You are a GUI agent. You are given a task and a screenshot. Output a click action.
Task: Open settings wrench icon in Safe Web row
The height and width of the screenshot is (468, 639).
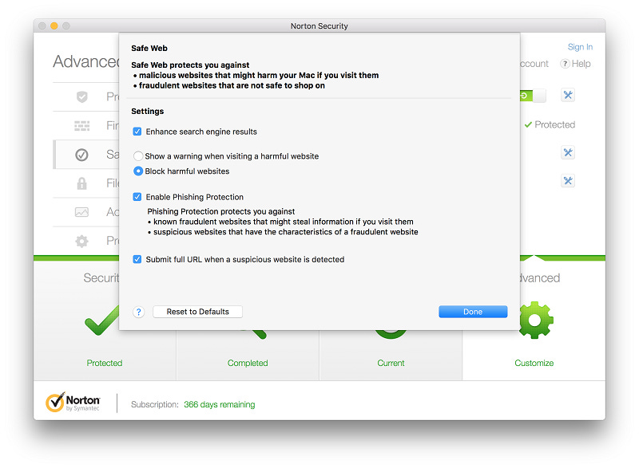point(568,152)
